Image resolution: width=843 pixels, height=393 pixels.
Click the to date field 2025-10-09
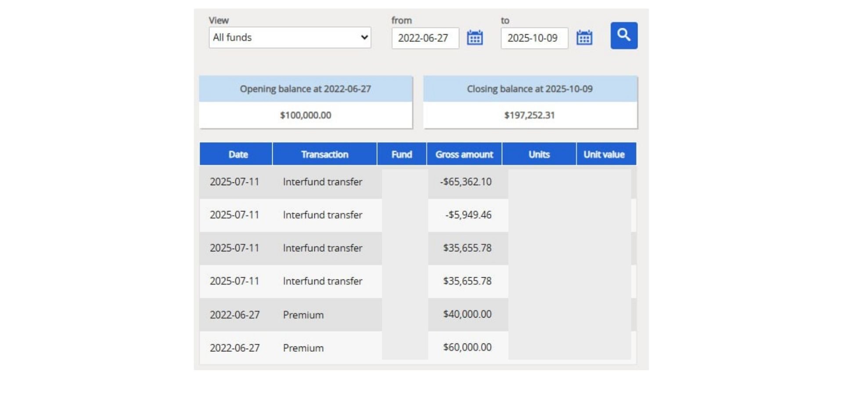point(534,38)
